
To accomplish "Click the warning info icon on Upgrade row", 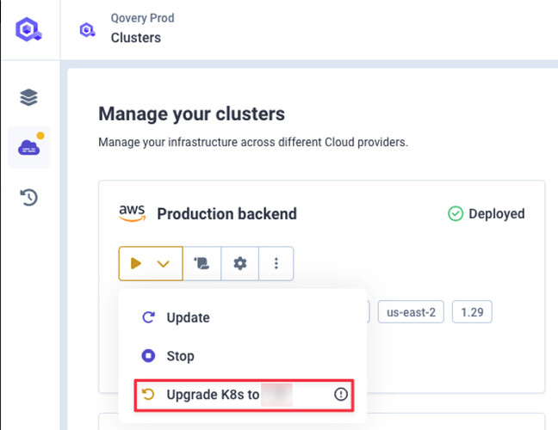I will (340, 394).
